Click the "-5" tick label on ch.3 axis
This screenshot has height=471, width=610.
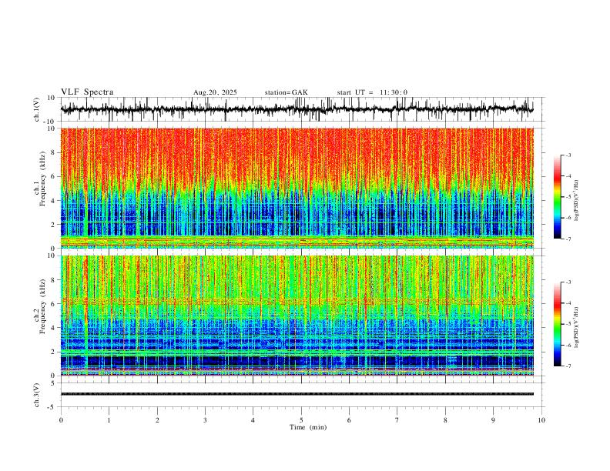click(x=52, y=407)
